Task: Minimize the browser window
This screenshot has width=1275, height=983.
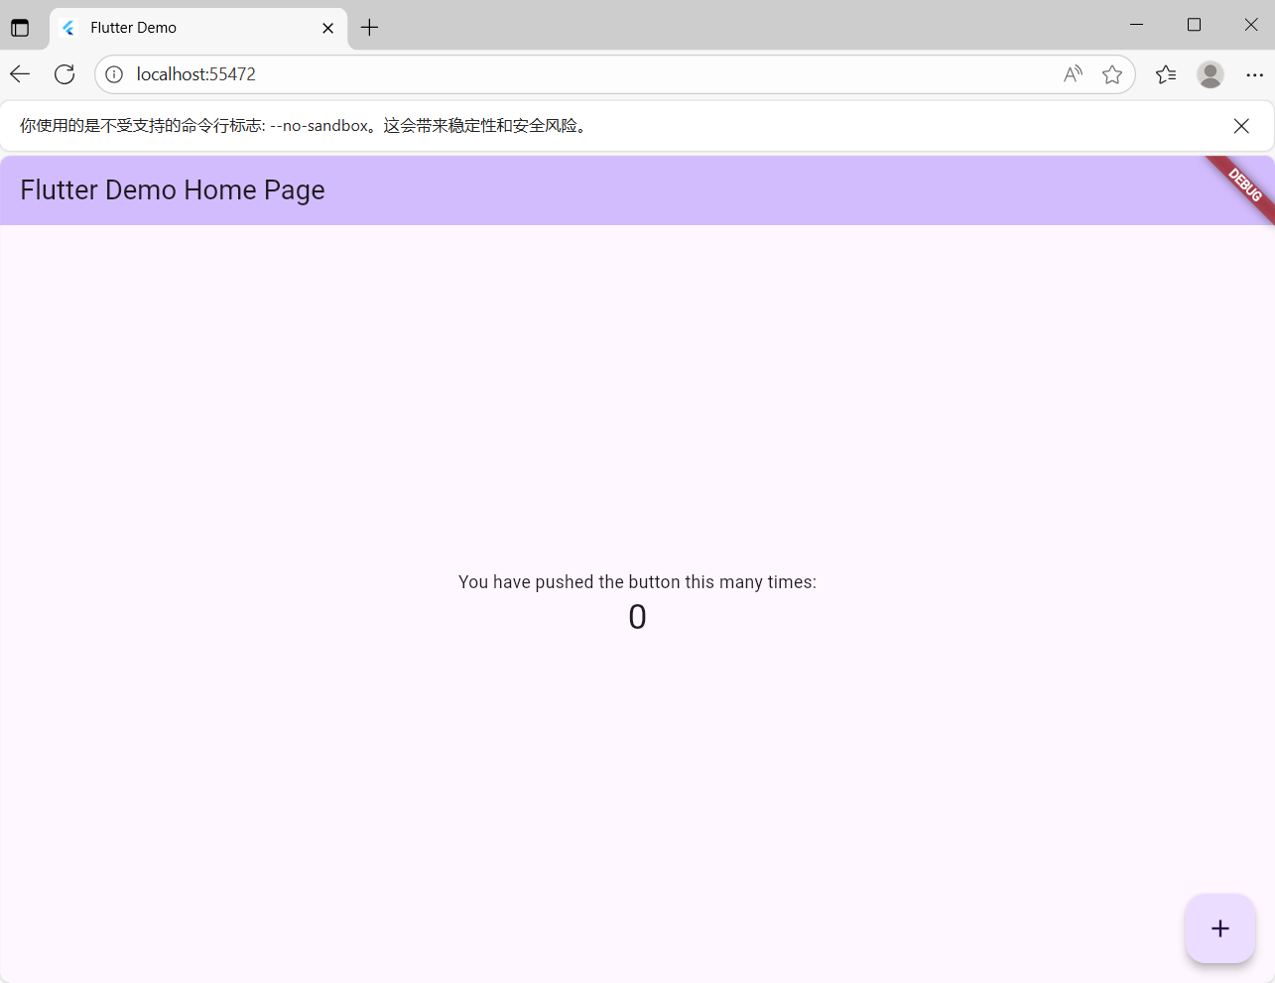Action: coord(1137,25)
